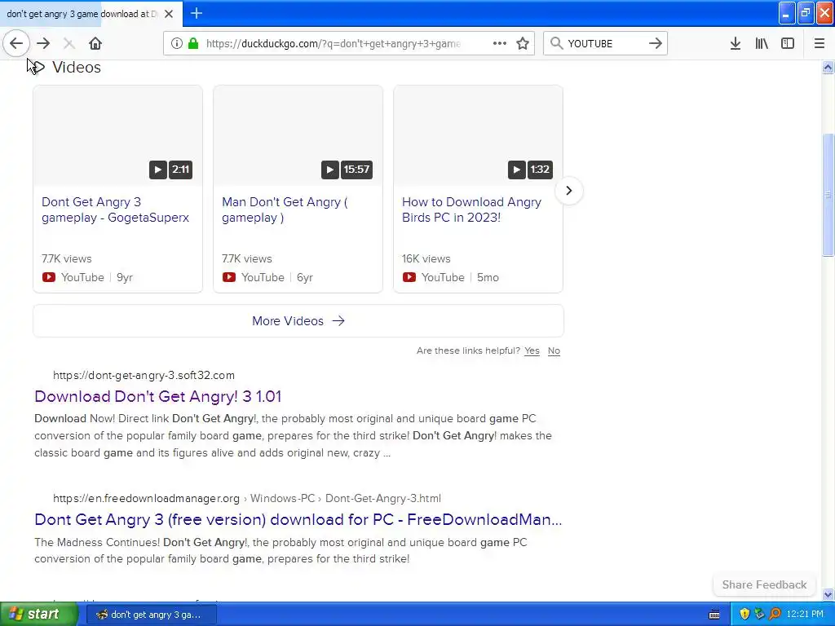Click the green secure padlock icon

pyautogui.click(x=193, y=43)
